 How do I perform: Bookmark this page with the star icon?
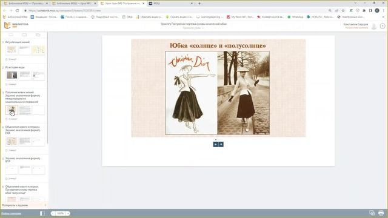pos(343,11)
